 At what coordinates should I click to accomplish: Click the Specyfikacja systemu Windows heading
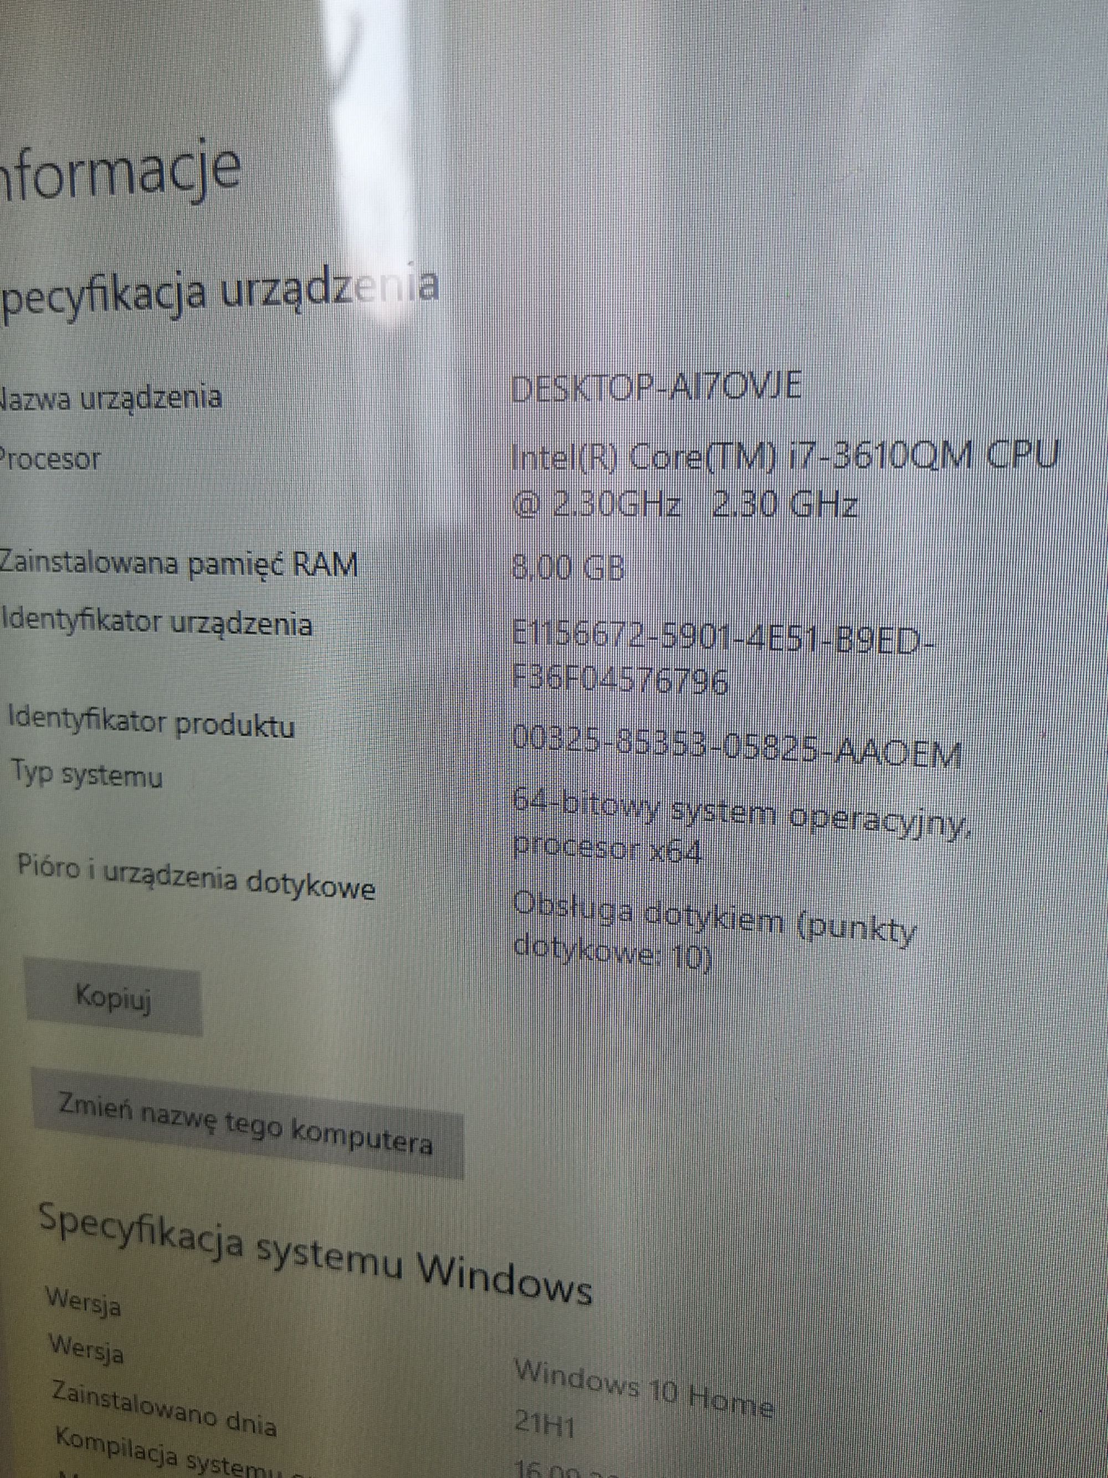click(x=315, y=1254)
